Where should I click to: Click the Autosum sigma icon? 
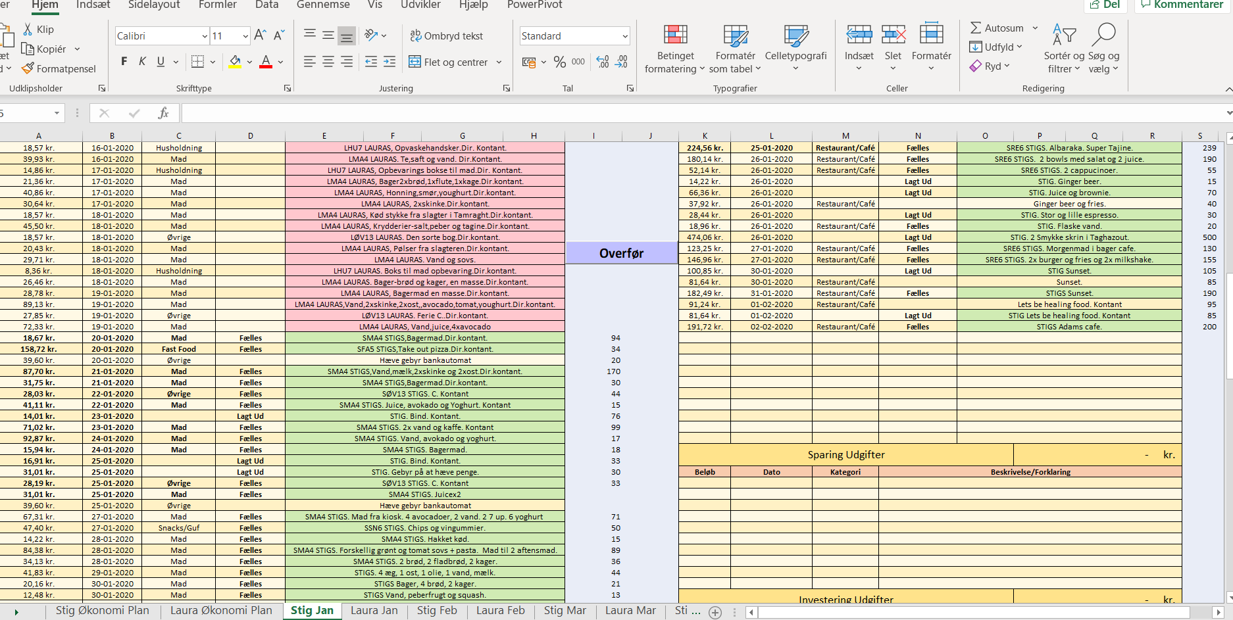point(976,28)
